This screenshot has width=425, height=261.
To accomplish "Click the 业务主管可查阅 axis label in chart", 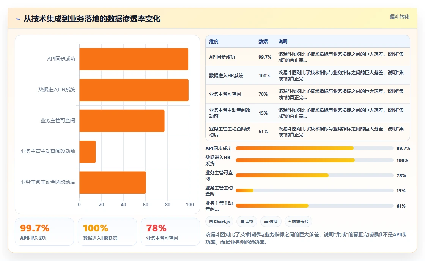I will (x=58, y=120).
